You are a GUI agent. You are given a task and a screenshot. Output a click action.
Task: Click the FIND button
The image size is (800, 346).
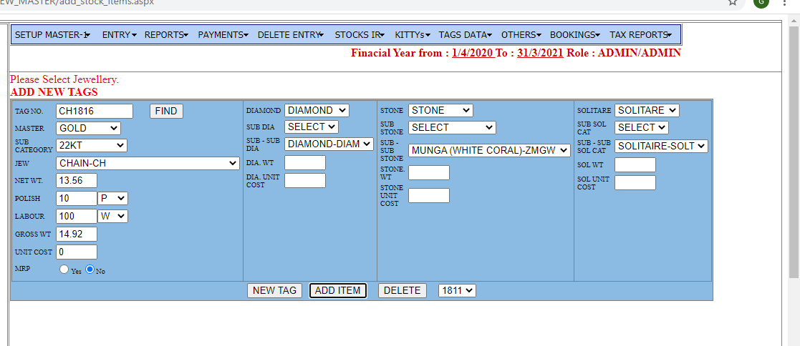point(166,111)
